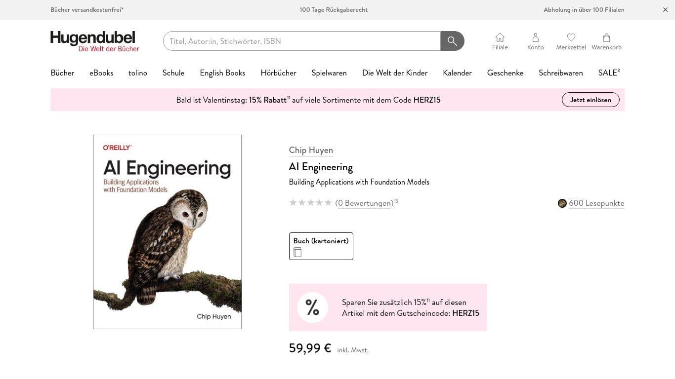Viewport: 675px width, 379px height.
Task: Open the Konto account icon
Action: point(535,37)
